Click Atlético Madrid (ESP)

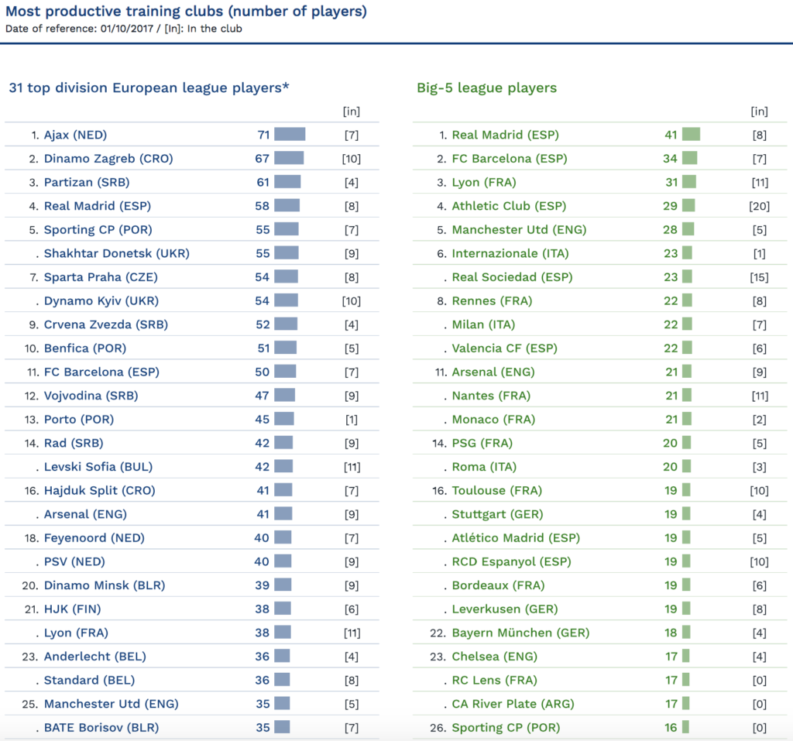[516, 538]
